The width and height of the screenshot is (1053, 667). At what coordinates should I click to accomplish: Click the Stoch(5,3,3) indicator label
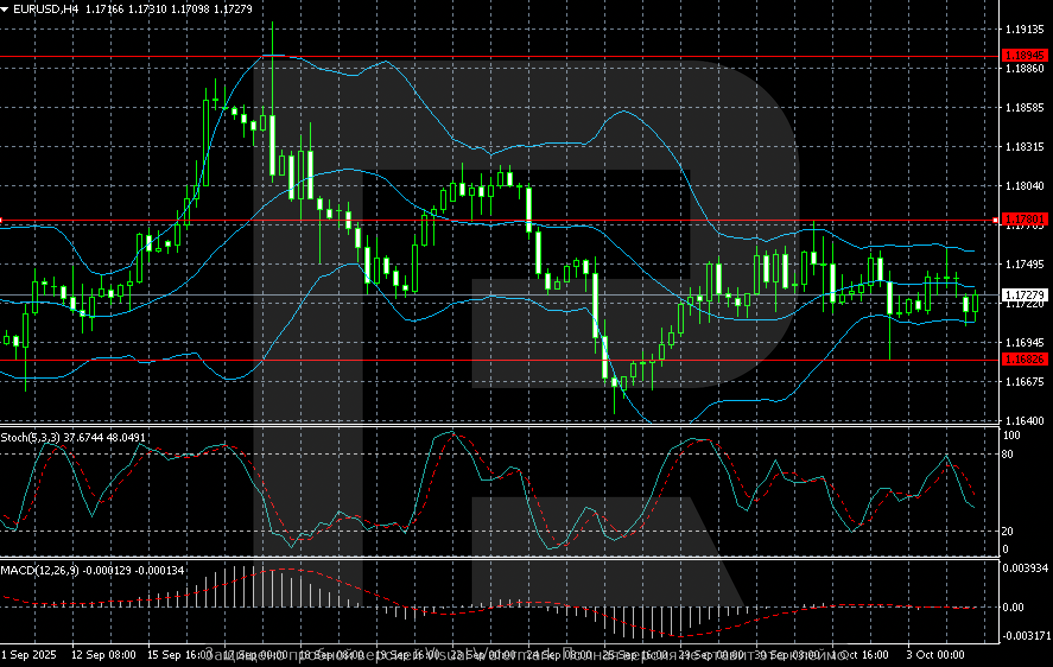(x=30, y=437)
